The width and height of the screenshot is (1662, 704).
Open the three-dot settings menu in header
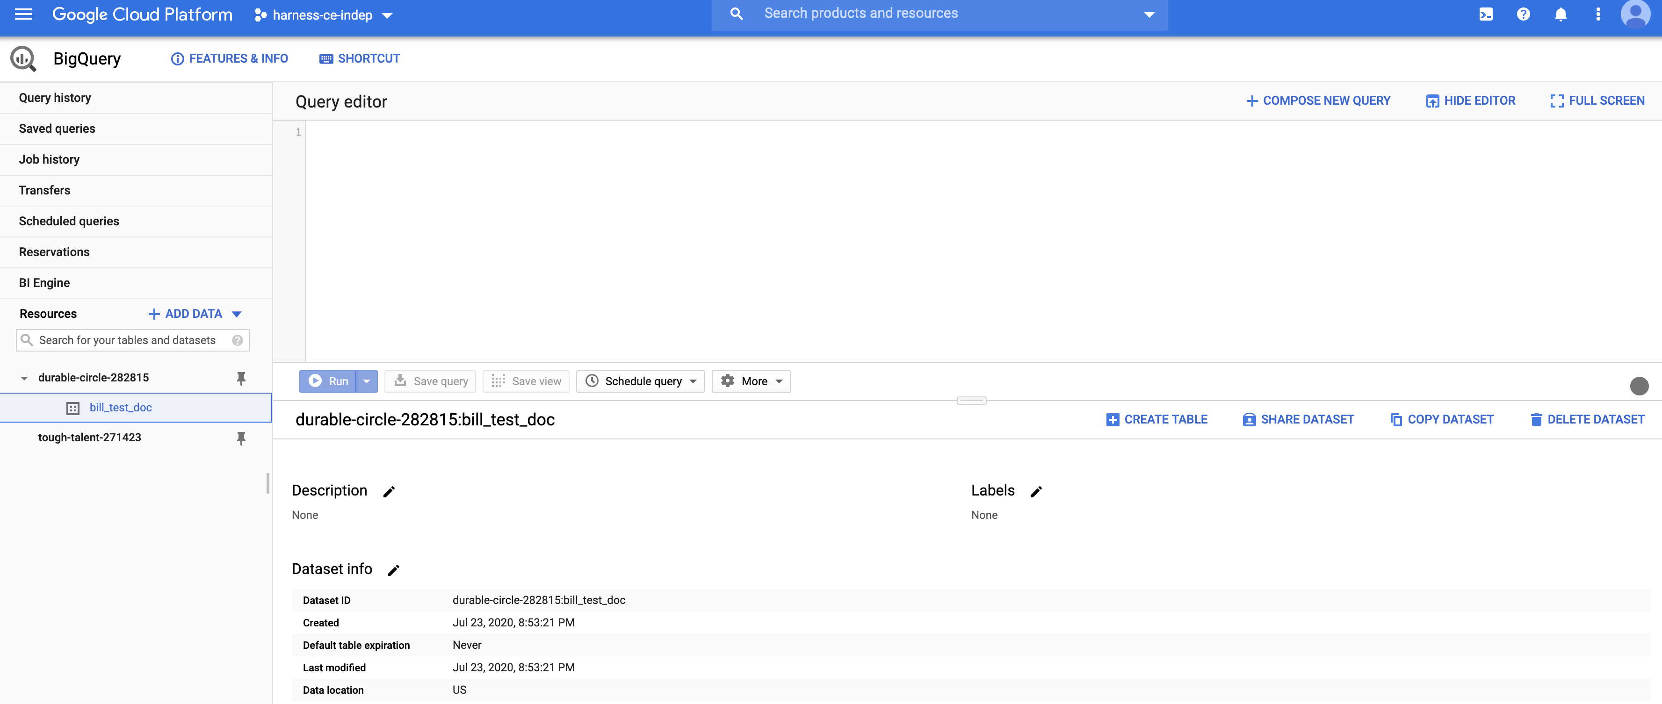click(x=1598, y=14)
